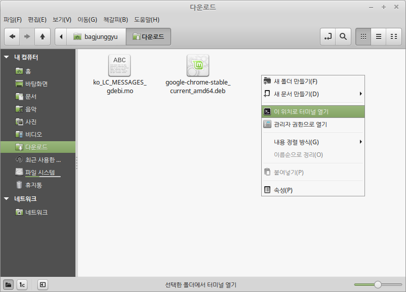The height and width of the screenshot is (292, 406).
Task: Go forward with the right arrow toolbar button
Action: coord(27,36)
